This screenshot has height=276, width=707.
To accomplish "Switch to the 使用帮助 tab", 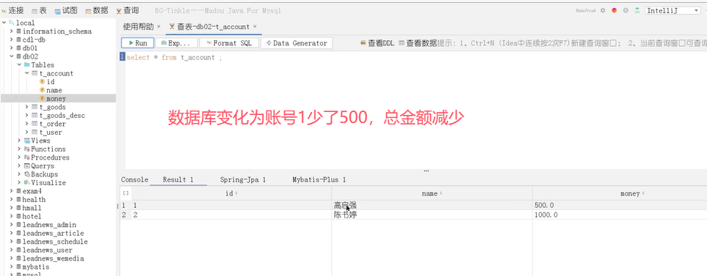I will point(139,26).
